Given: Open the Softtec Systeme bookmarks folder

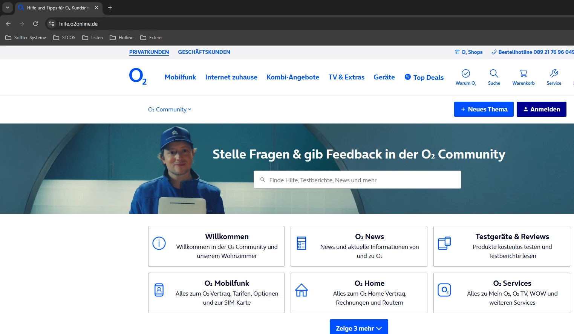Looking at the screenshot, I should coord(26,38).
